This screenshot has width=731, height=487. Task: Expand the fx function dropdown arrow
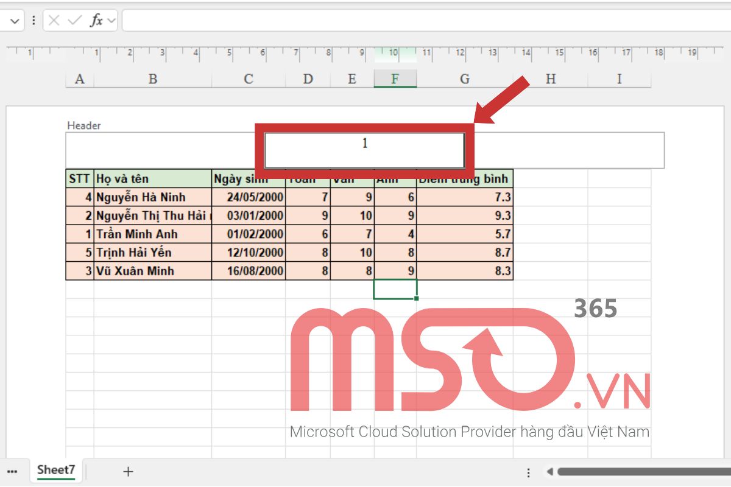click(111, 21)
